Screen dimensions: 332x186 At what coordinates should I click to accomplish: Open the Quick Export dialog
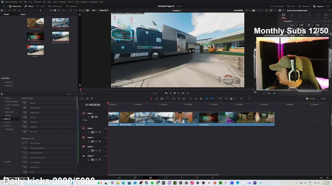pos(277,6)
